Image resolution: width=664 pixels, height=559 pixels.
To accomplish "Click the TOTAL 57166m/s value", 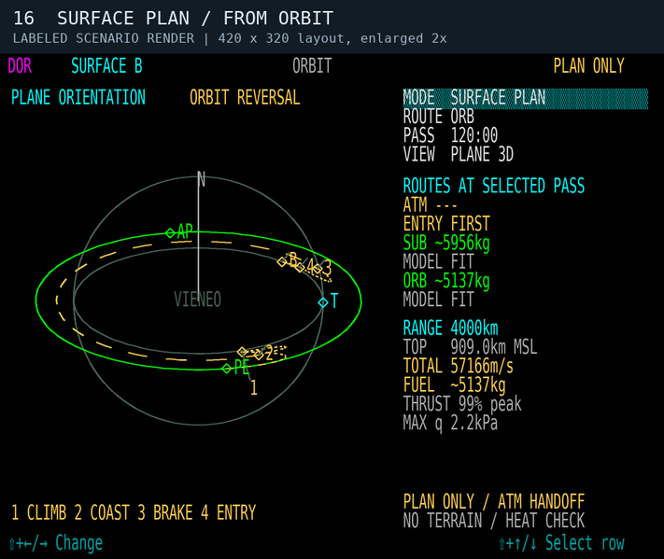I will [x=459, y=366].
